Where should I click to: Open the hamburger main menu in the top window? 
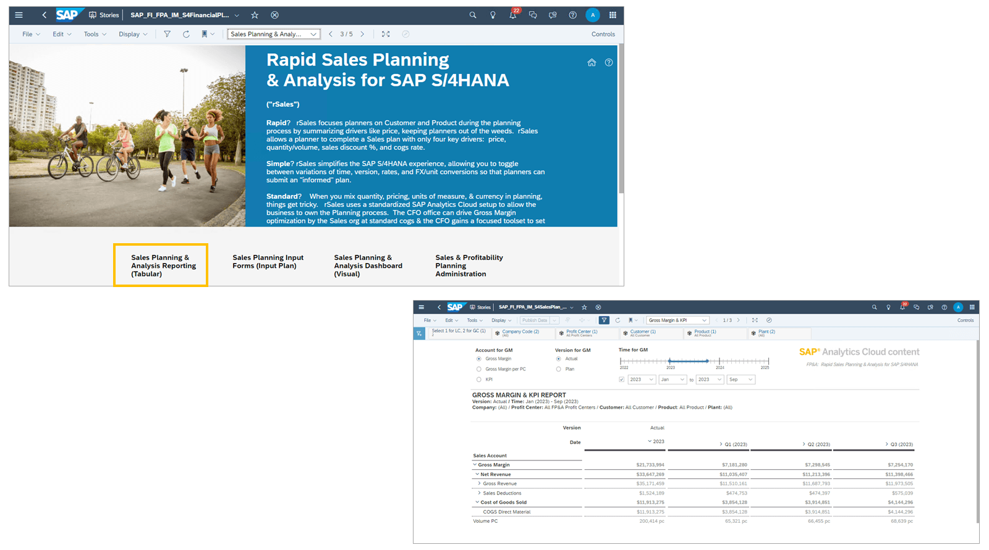tap(19, 15)
